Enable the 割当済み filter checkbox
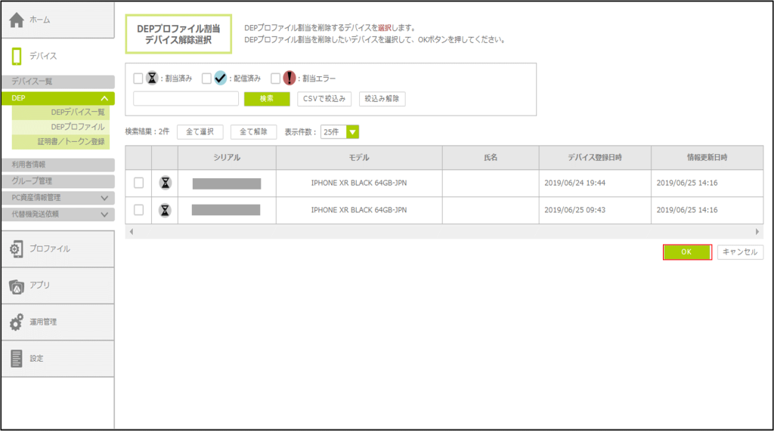Image resolution: width=774 pixels, height=438 pixels. click(x=138, y=78)
